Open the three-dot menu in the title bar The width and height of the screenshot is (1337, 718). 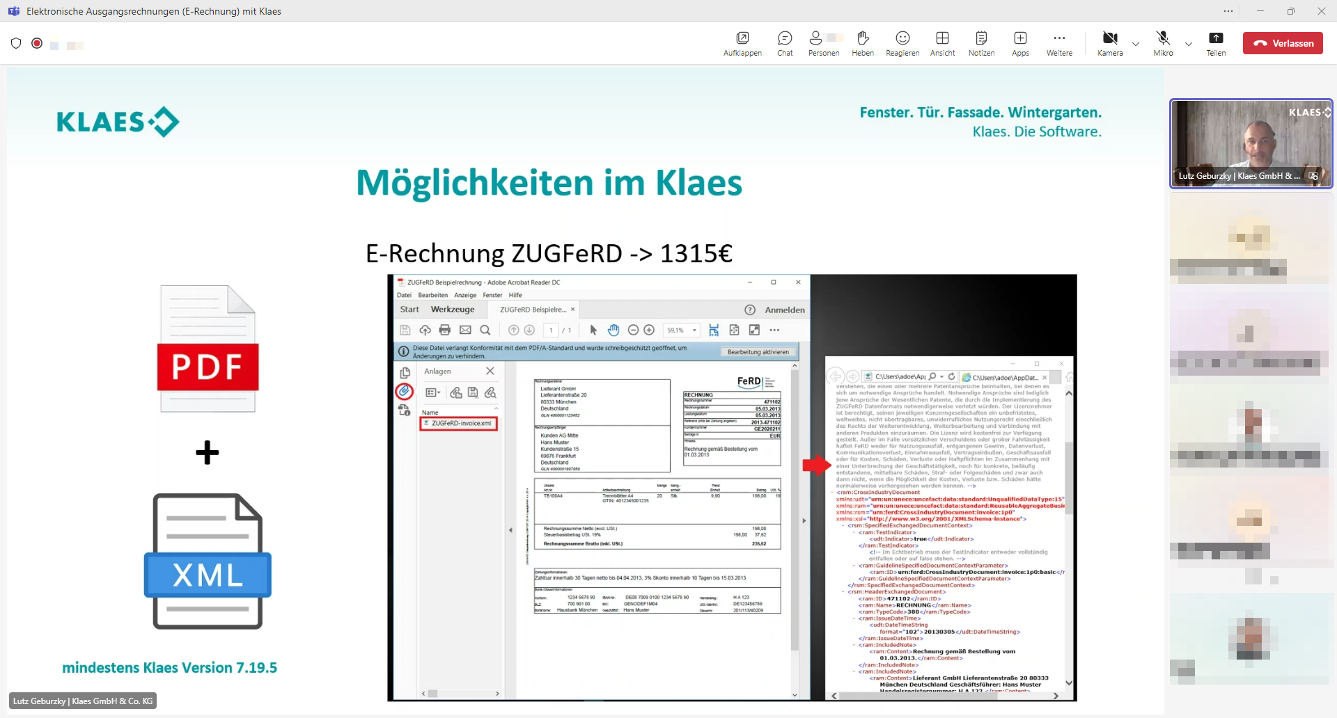point(1228,11)
